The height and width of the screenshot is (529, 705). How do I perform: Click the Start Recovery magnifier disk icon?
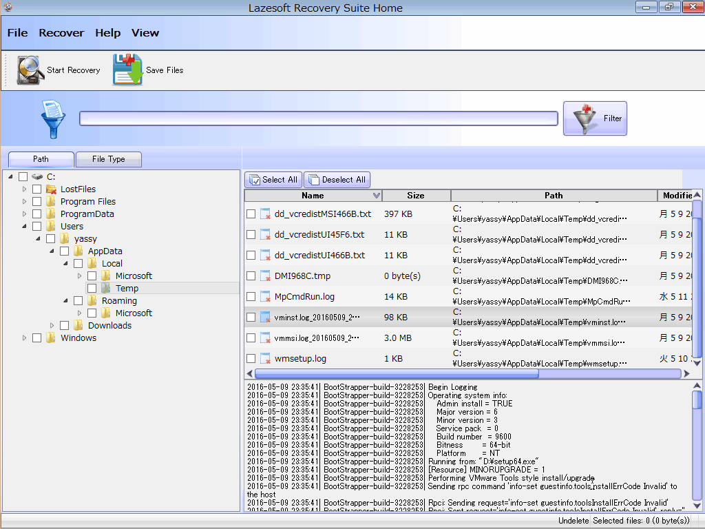tap(30, 70)
